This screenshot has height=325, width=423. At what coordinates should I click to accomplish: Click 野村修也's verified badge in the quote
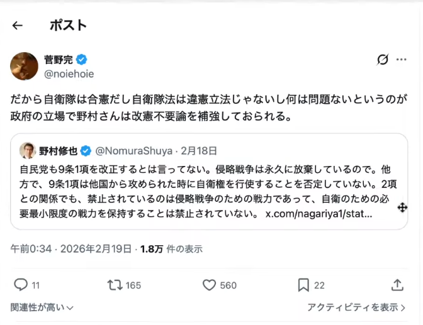pos(86,151)
